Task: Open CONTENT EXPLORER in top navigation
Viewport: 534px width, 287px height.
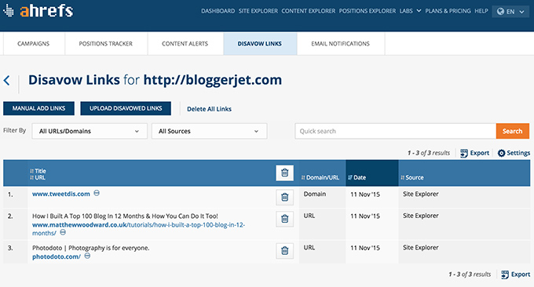Action: coord(308,11)
